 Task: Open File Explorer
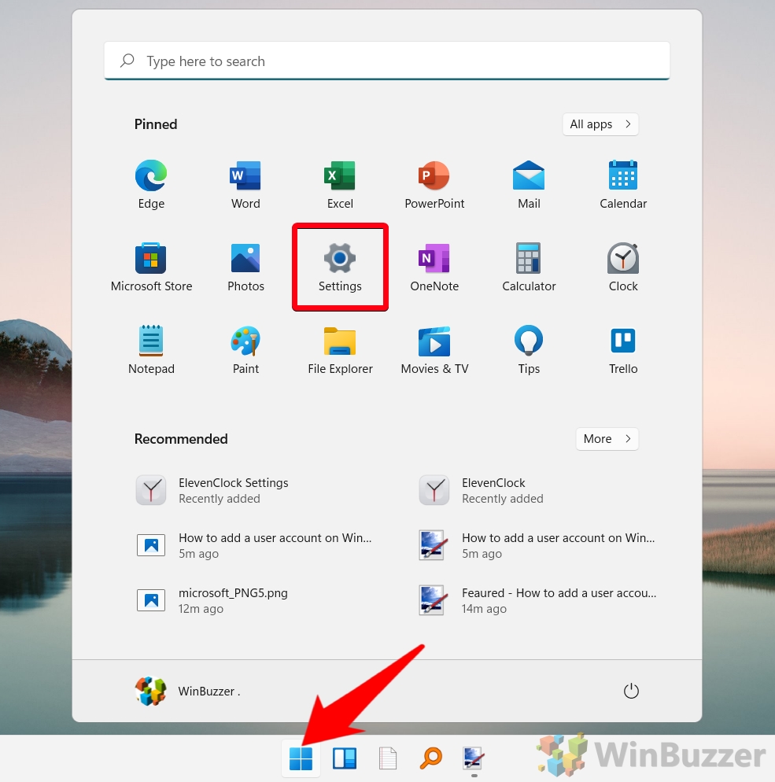pyautogui.click(x=340, y=349)
